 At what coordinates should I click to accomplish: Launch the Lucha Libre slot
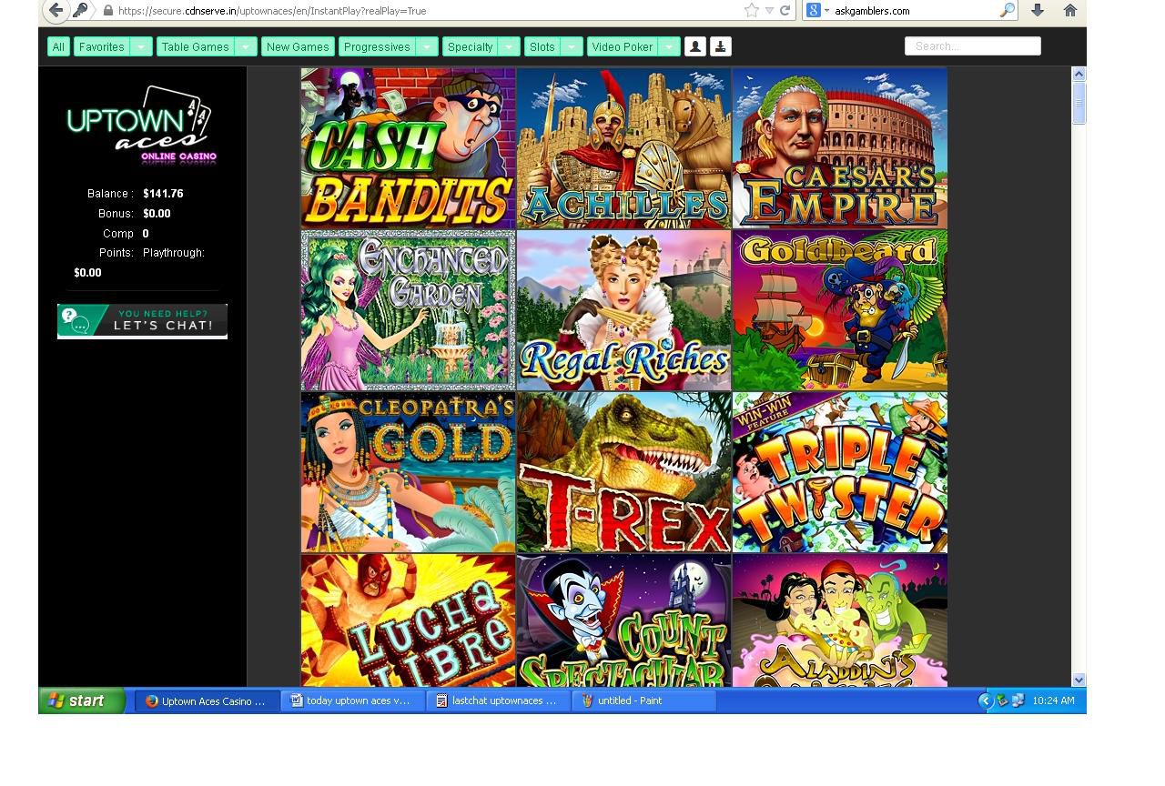408,620
